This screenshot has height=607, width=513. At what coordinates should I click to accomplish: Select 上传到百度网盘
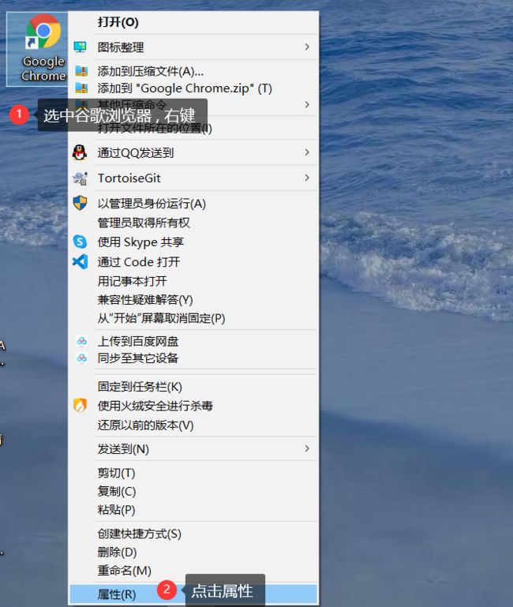pos(193,341)
